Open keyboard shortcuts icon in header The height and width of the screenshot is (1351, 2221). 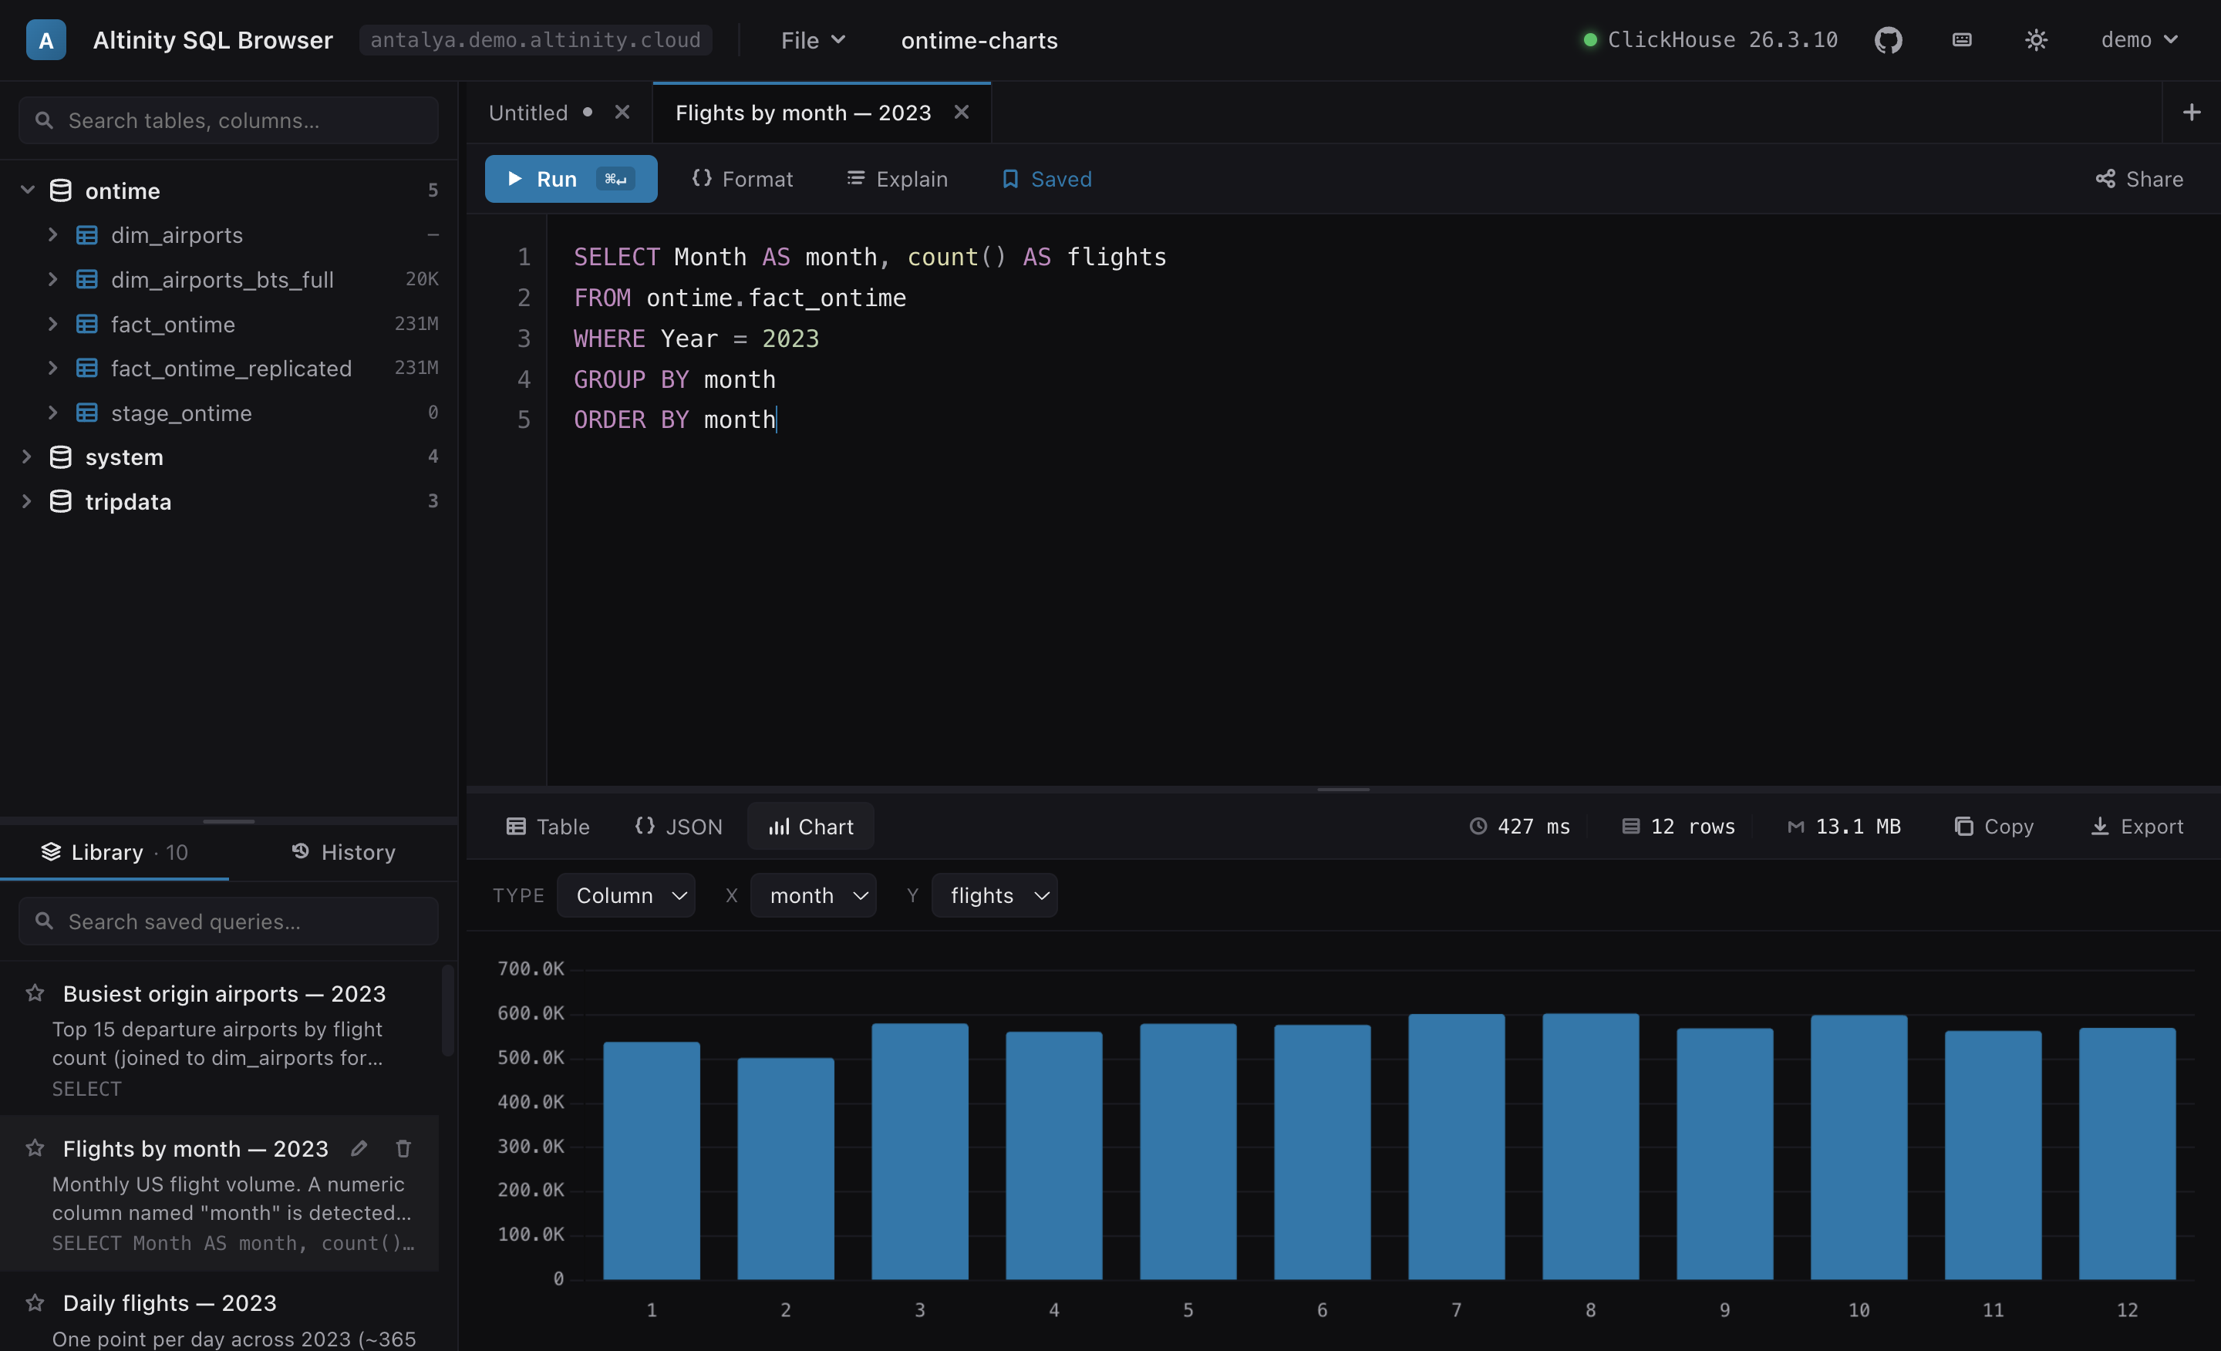[1961, 41]
